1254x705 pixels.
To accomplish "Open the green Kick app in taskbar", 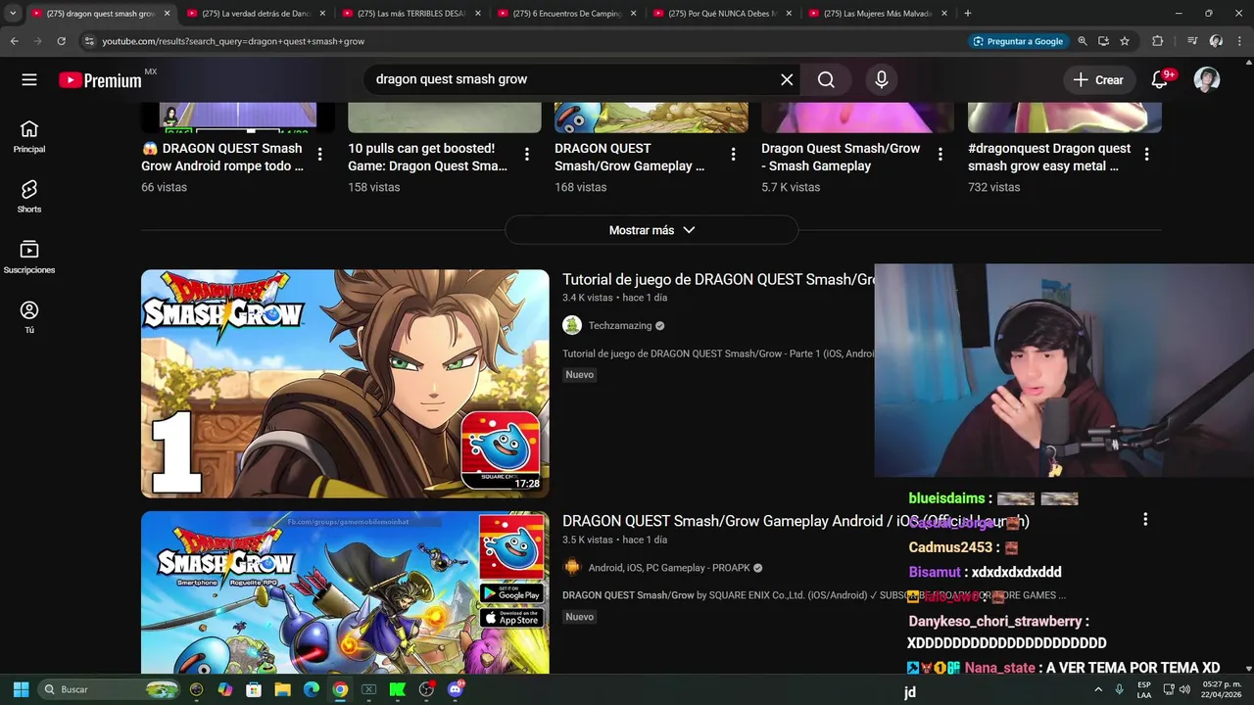I will [398, 689].
